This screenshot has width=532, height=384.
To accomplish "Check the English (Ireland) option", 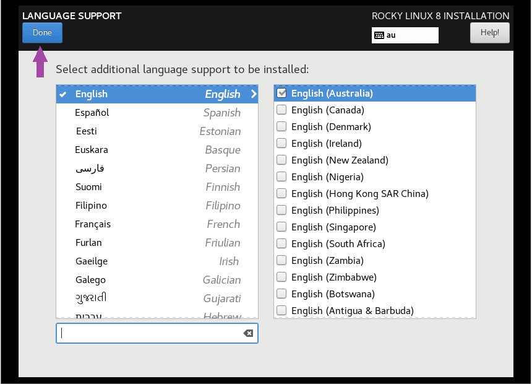I will coord(281,143).
